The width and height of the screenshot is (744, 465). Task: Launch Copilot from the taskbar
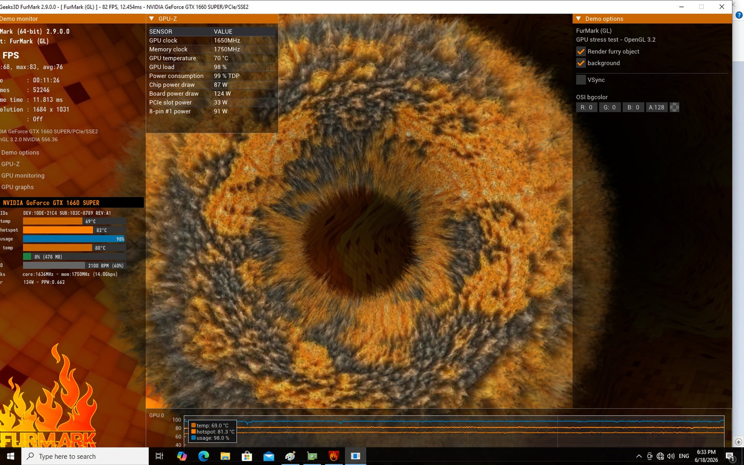coord(182,456)
